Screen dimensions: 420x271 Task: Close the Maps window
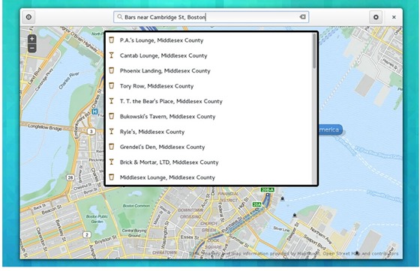click(x=394, y=17)
